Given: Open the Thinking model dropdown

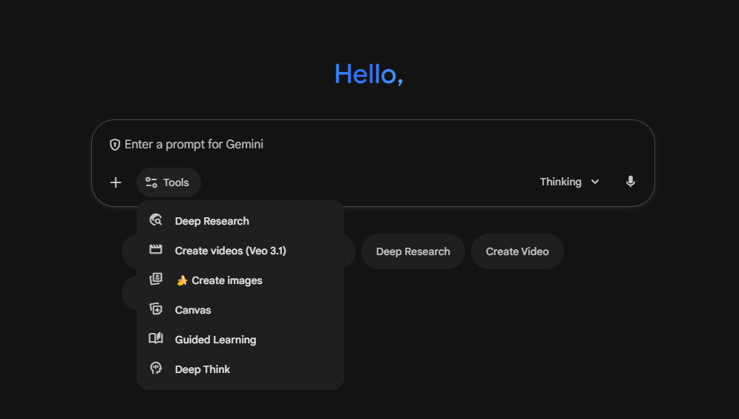Looking at the screenshot, I should (x=569, y=182).
